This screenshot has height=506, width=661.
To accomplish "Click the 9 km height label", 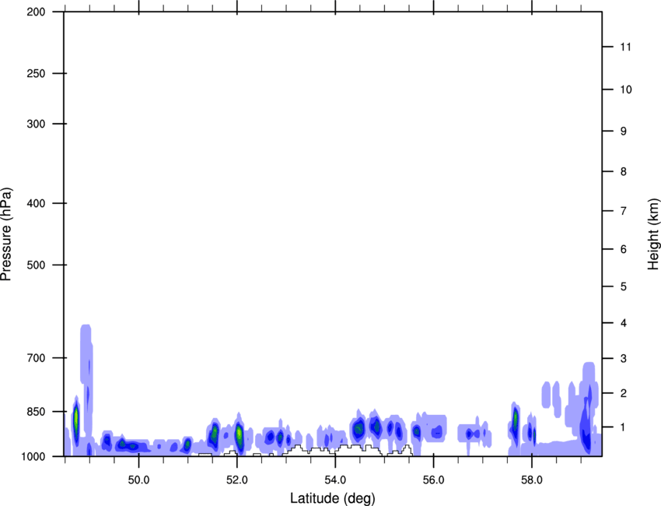I will pos(624,132).
